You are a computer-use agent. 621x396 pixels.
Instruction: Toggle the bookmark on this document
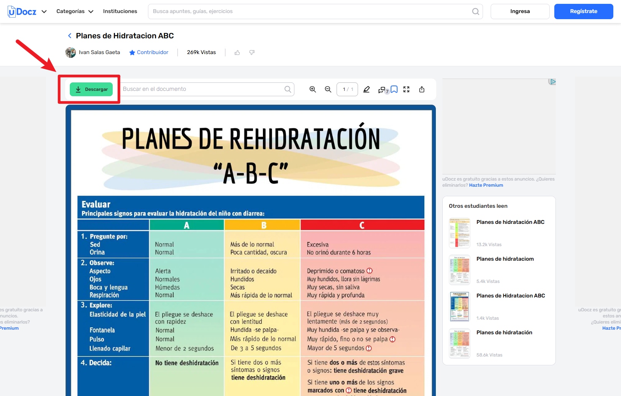click(x=394, y=89)
